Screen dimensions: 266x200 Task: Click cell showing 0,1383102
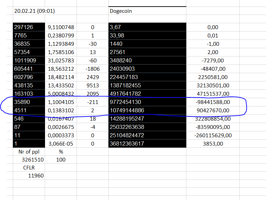pos(61,110)
